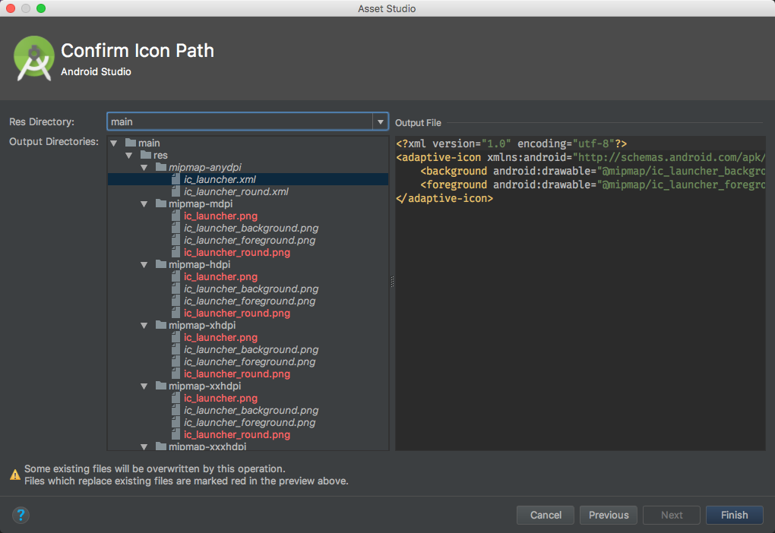The width and height of the screenshot is (775, 533).
Task: Click the Next button
Action: [x=672, y=516]
